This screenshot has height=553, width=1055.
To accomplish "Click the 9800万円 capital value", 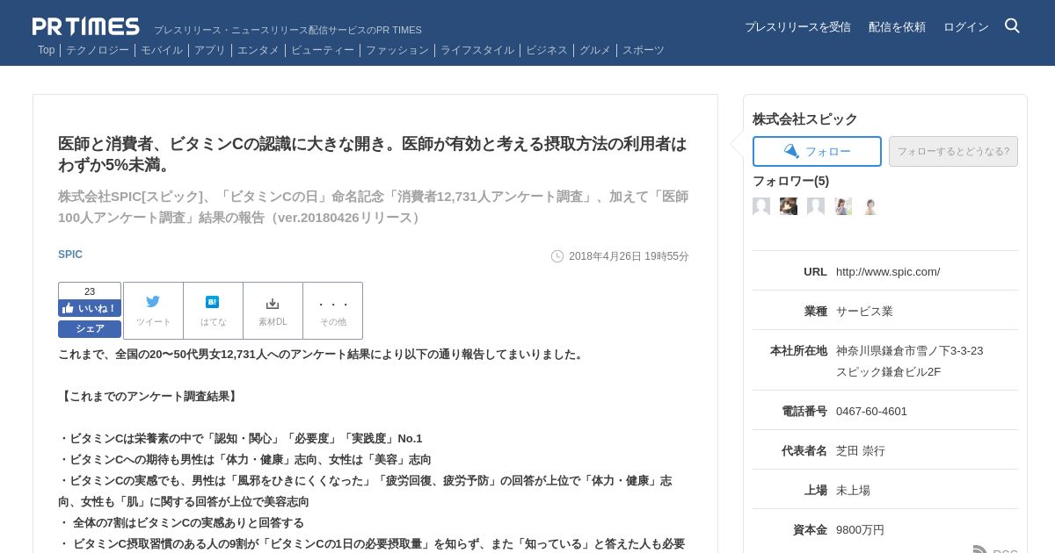I will (x=860, y=530).
